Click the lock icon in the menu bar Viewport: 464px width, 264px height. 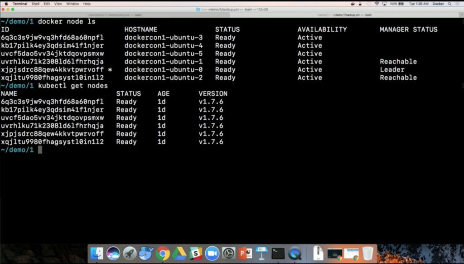(x=360, y=4)
